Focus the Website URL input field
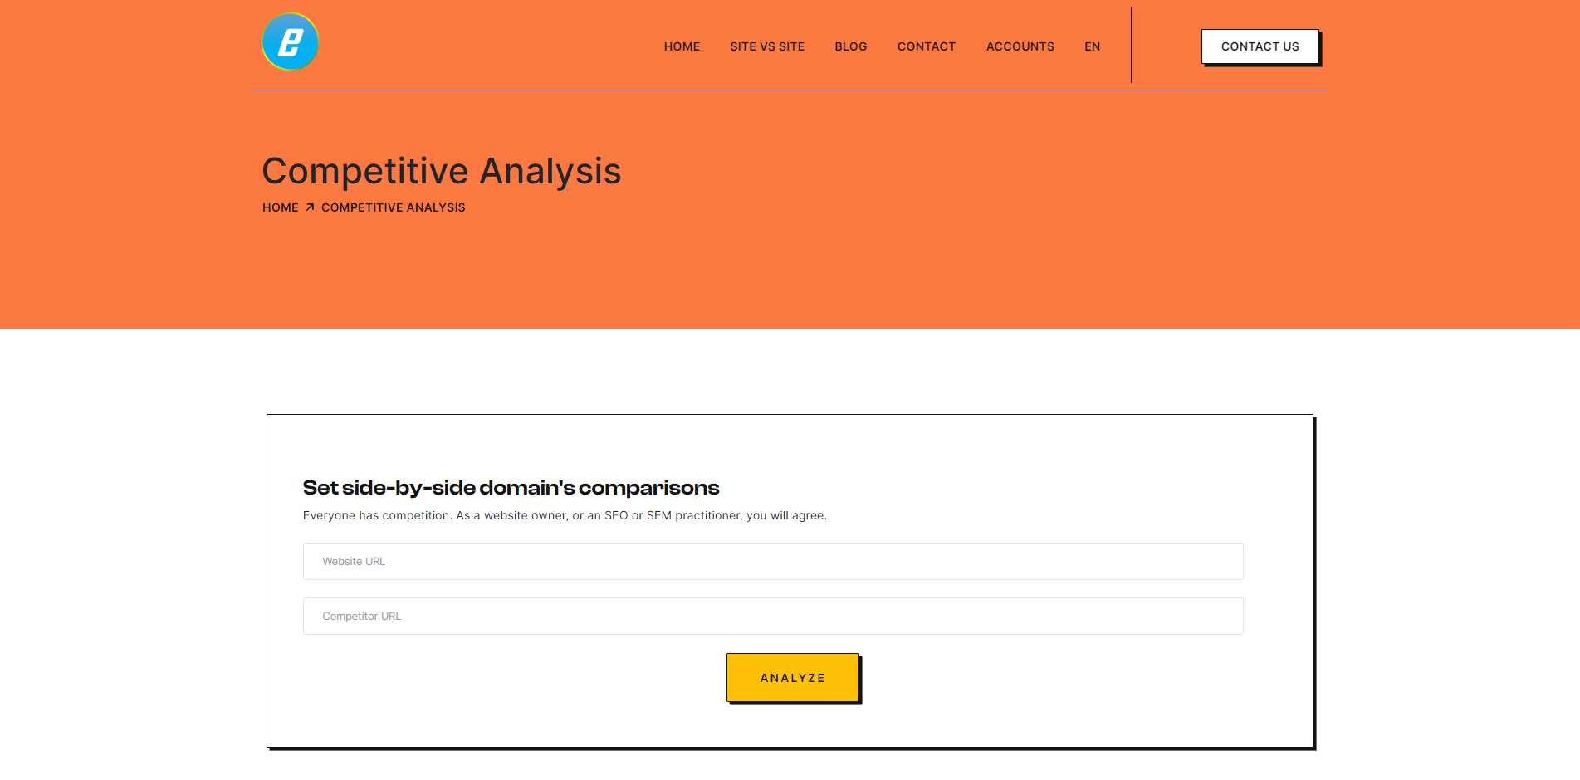Image resolution: width=1580 pixels, height=780 pixels. pyautogui.click(x=773, y=561)
